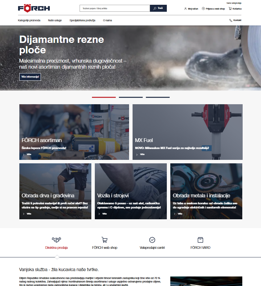Open the Kategorije proizvoda menu
The image size is (261, 286).
[x=29, y=20]
